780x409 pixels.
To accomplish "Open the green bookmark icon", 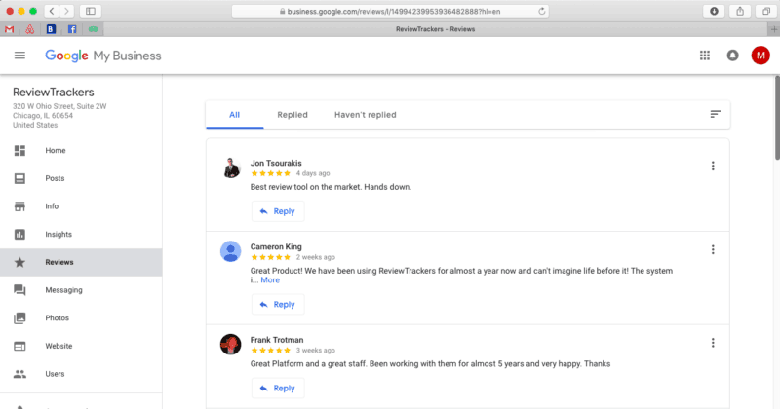I will coord(93,29).
